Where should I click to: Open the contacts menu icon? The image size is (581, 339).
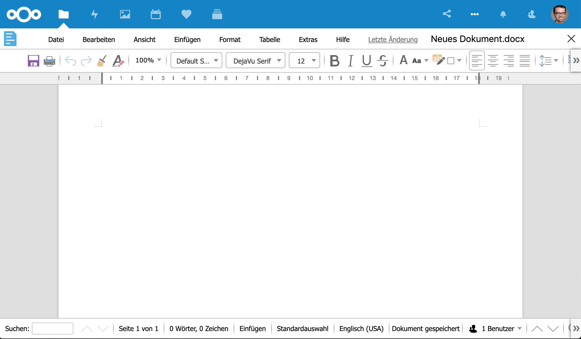click(532, 14)
